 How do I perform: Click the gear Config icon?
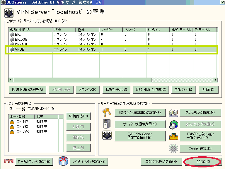tap(173, 148)
